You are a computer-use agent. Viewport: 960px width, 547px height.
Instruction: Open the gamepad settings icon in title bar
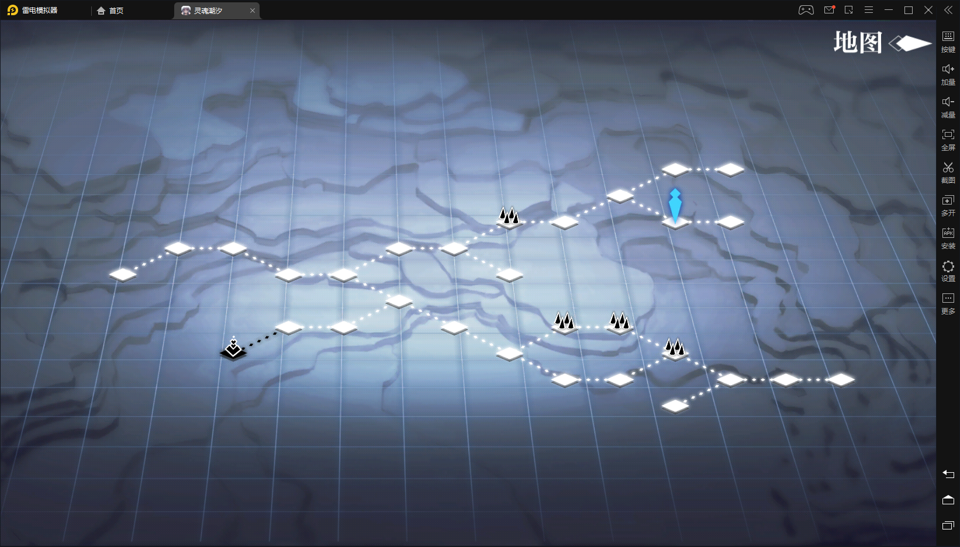(x=806, y=10)
